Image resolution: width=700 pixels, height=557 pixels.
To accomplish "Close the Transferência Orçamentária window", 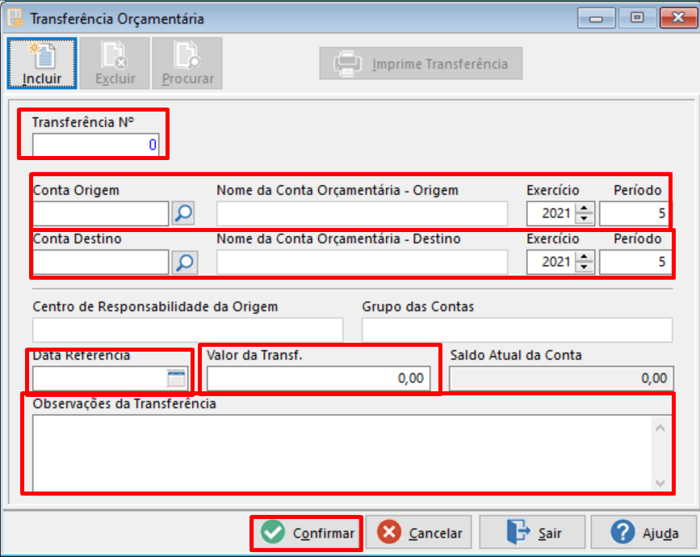I will pos(678,19).
